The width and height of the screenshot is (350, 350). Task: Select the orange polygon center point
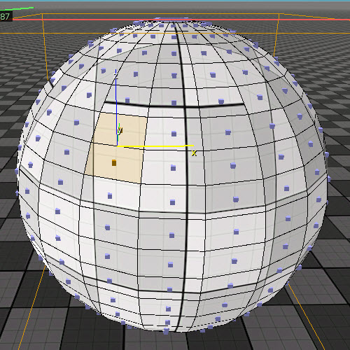(114, 163)
